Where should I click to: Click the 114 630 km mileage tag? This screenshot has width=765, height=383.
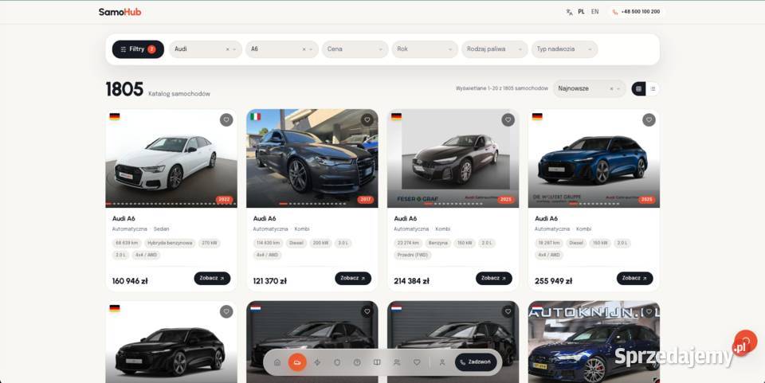(x=269, y=243)
